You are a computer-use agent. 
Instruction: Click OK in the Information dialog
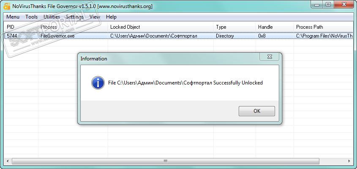pyautogui.click(x=256, y=111)
